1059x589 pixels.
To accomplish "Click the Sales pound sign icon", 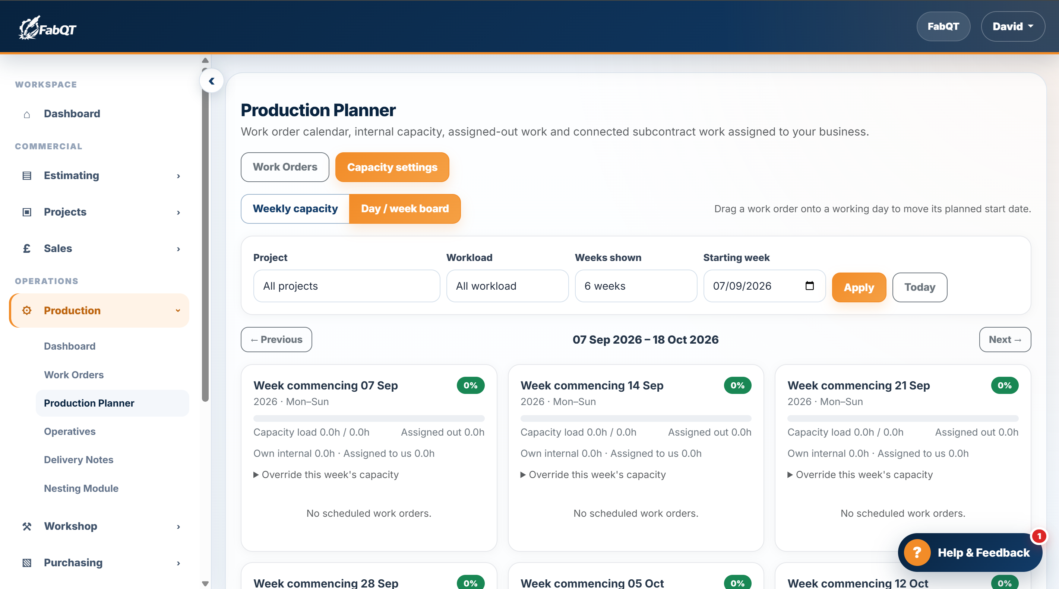I will (27, 248).
